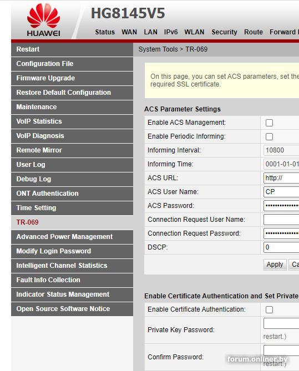Open Indicator Status Management
The height and width of the screenshot is (371, 299).
pyautogui.click(x=72, y=295)
